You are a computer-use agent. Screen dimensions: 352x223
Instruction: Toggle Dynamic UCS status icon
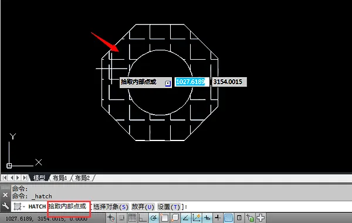pos(197,218)
